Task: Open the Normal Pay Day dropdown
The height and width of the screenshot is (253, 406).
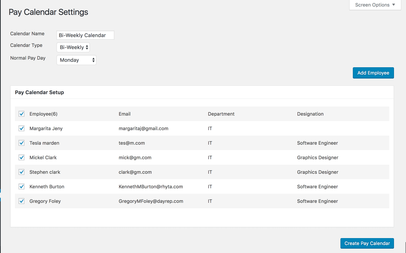Action: click(76, 60)
